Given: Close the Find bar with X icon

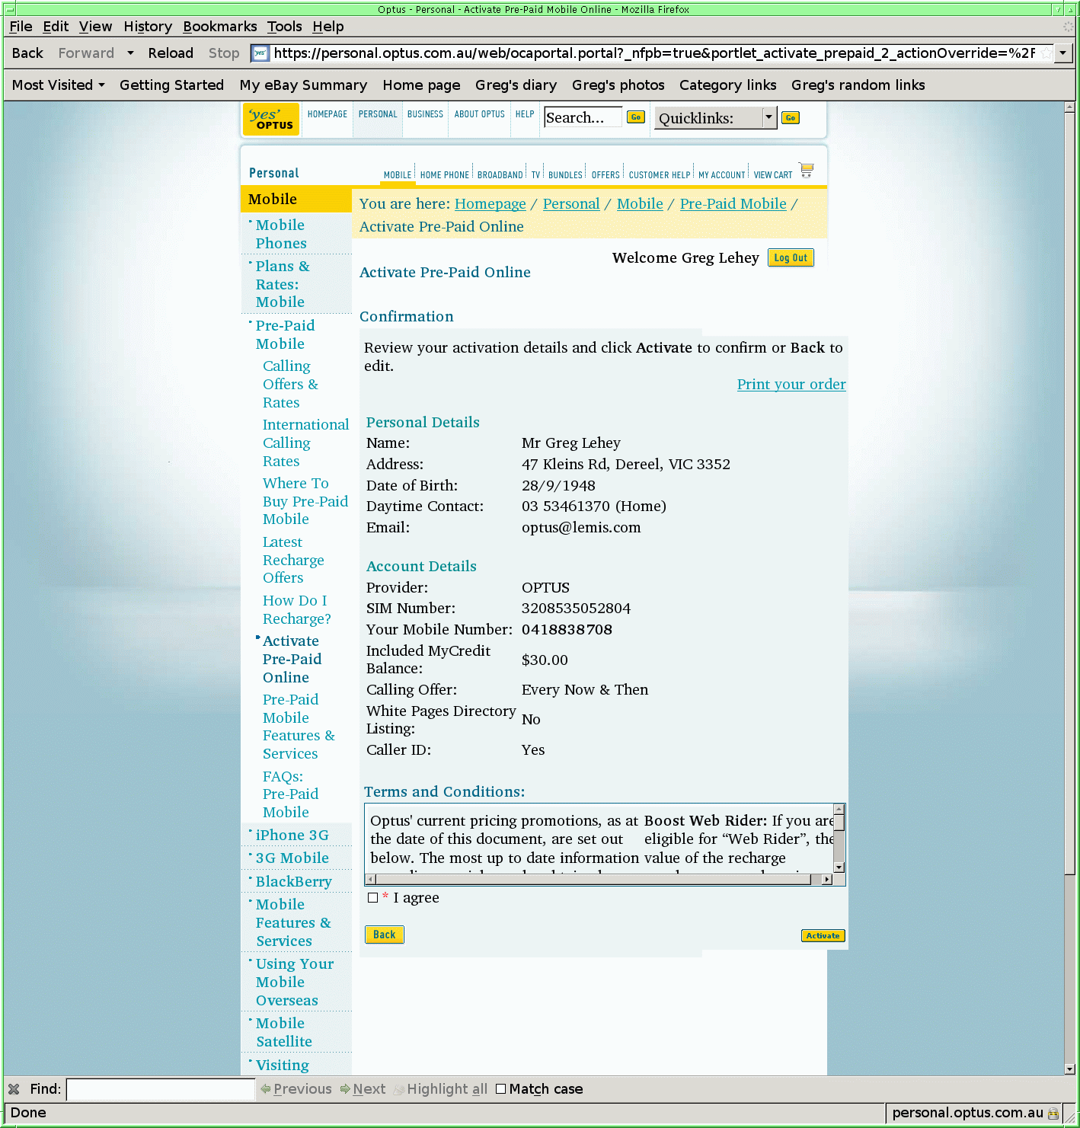Looking at the screenshot, I should [14, 1089].
